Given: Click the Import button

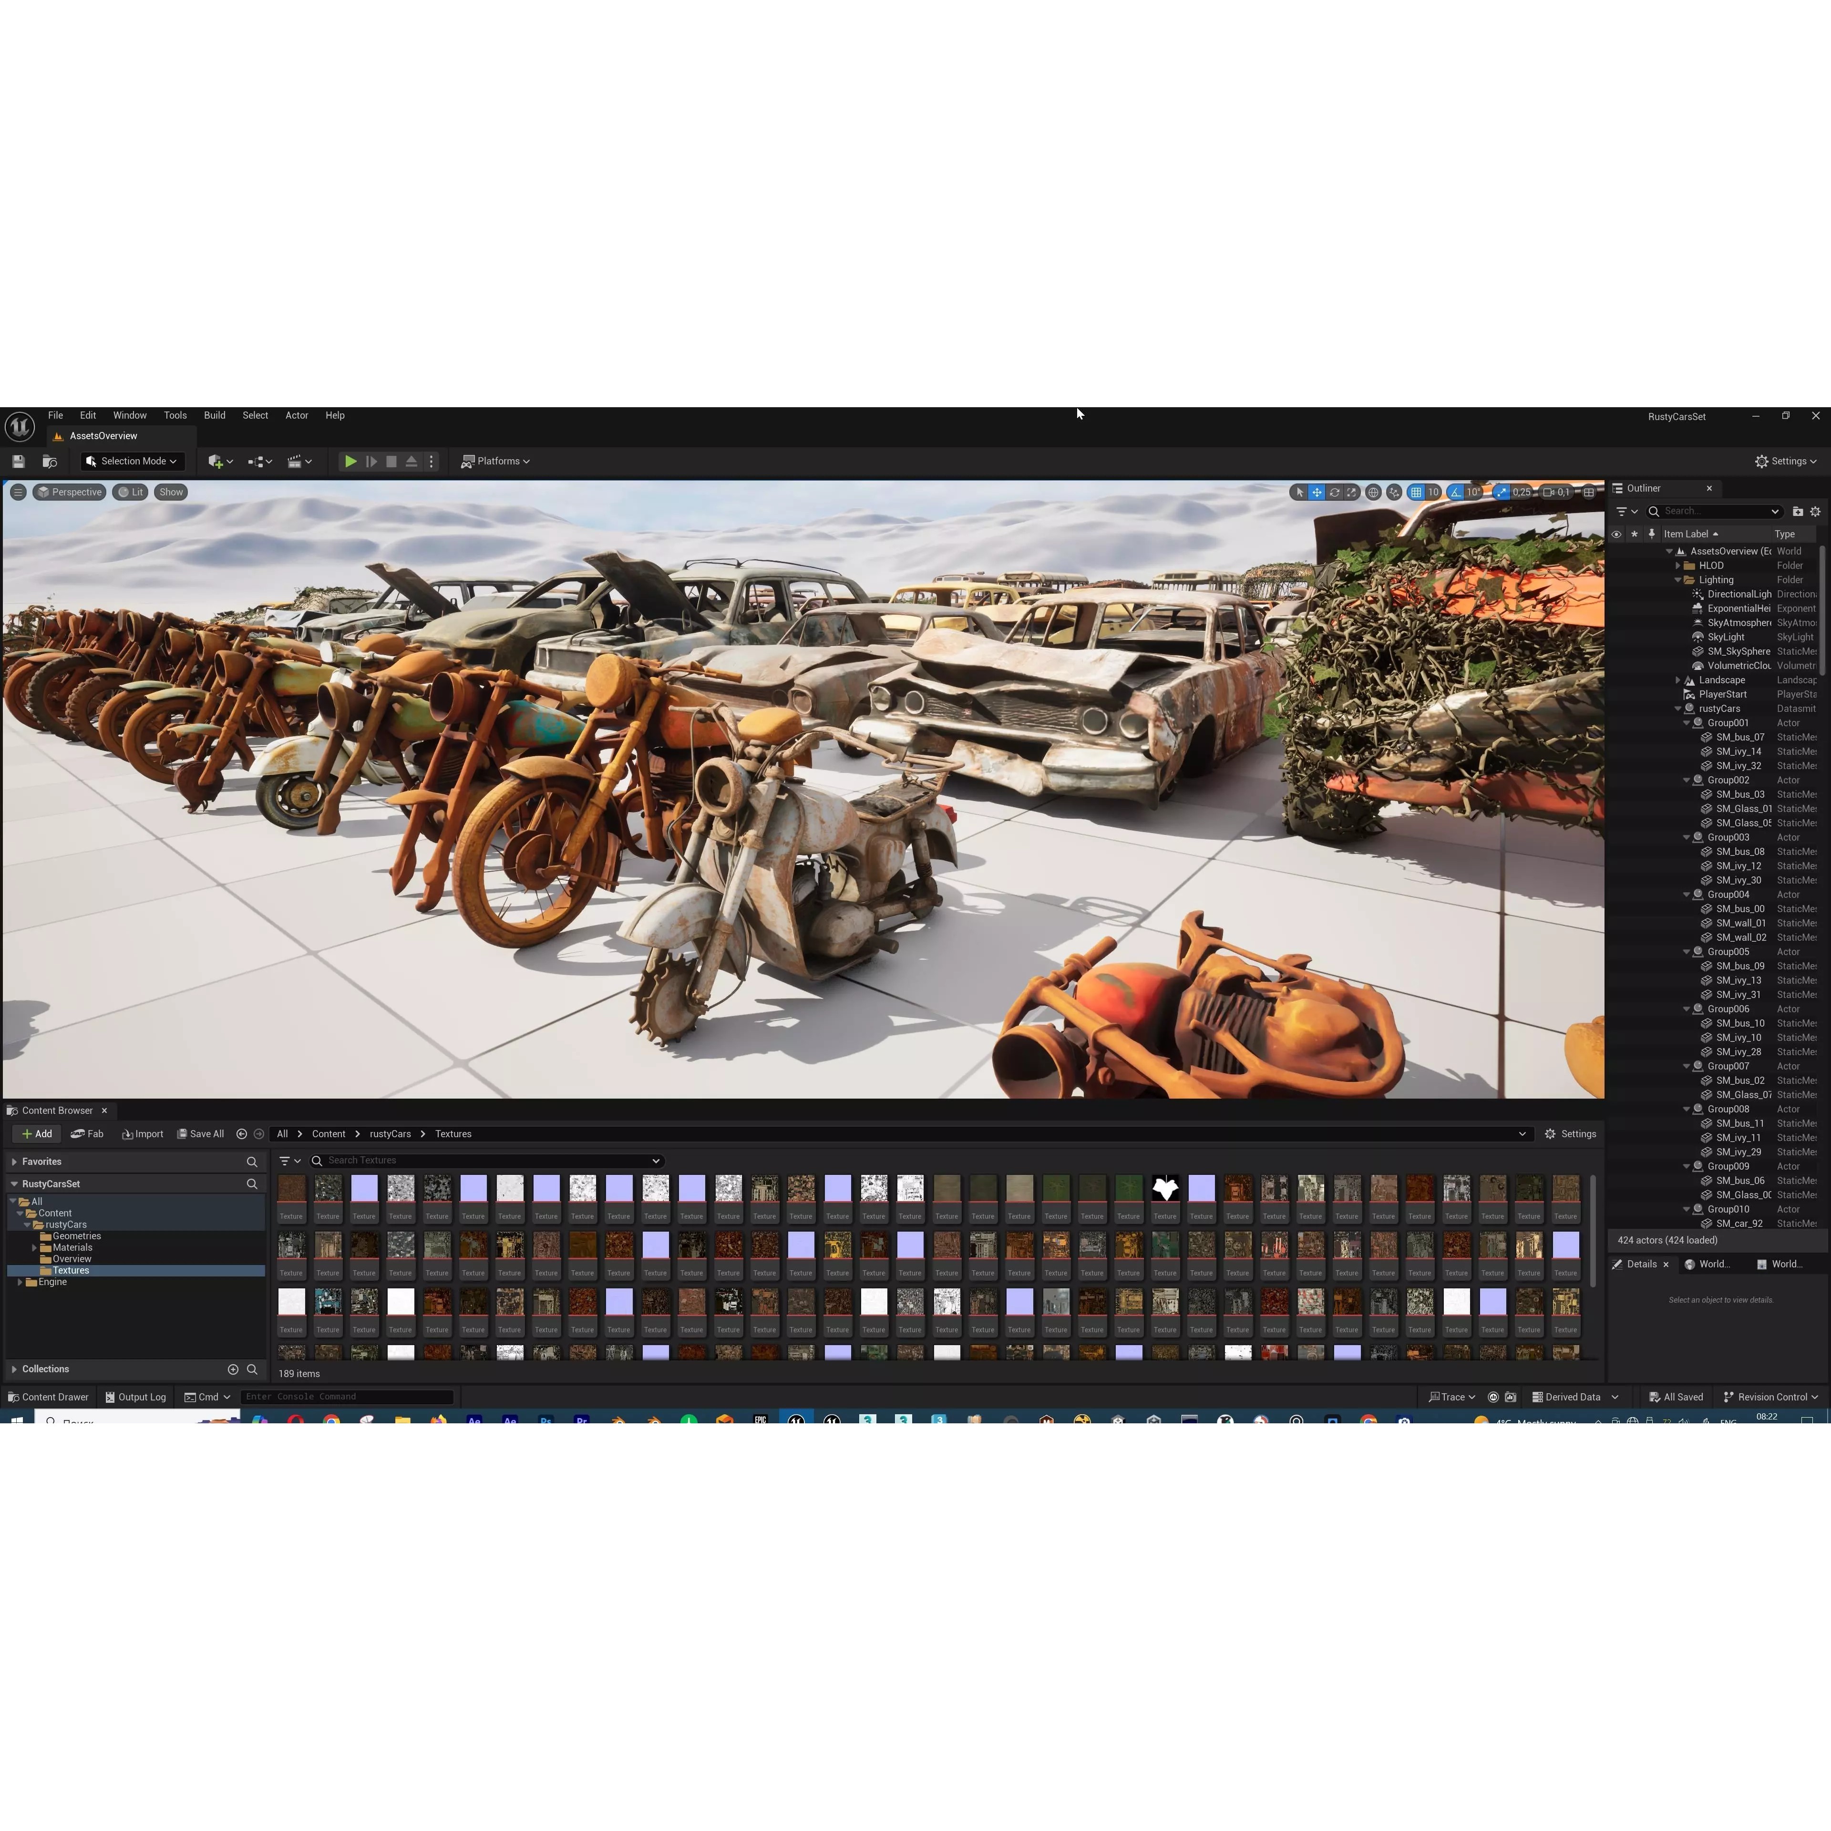Looking at the screenshot, I should pyautogui.click(x=142, y=1134).
